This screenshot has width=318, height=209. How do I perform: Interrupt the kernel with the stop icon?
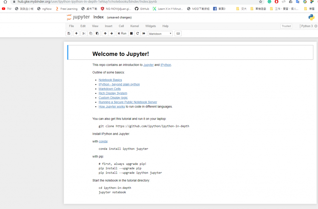pyautogui.click(x=131, y=34)
